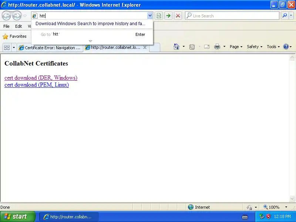
Task: Click the Done status text
Action: click(x=5, y=207)
